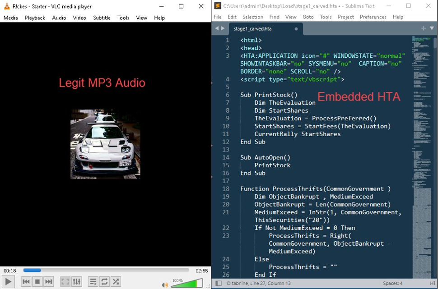Open Sublime Text Edit menu

click(232, 17)
